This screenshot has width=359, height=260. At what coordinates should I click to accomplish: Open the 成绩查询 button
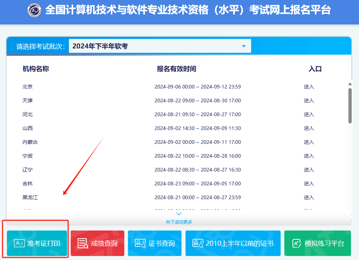pos(97,243)
